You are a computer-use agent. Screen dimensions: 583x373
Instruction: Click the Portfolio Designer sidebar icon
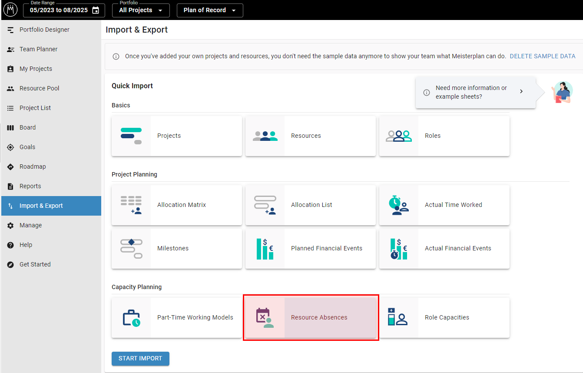point(10,30)
